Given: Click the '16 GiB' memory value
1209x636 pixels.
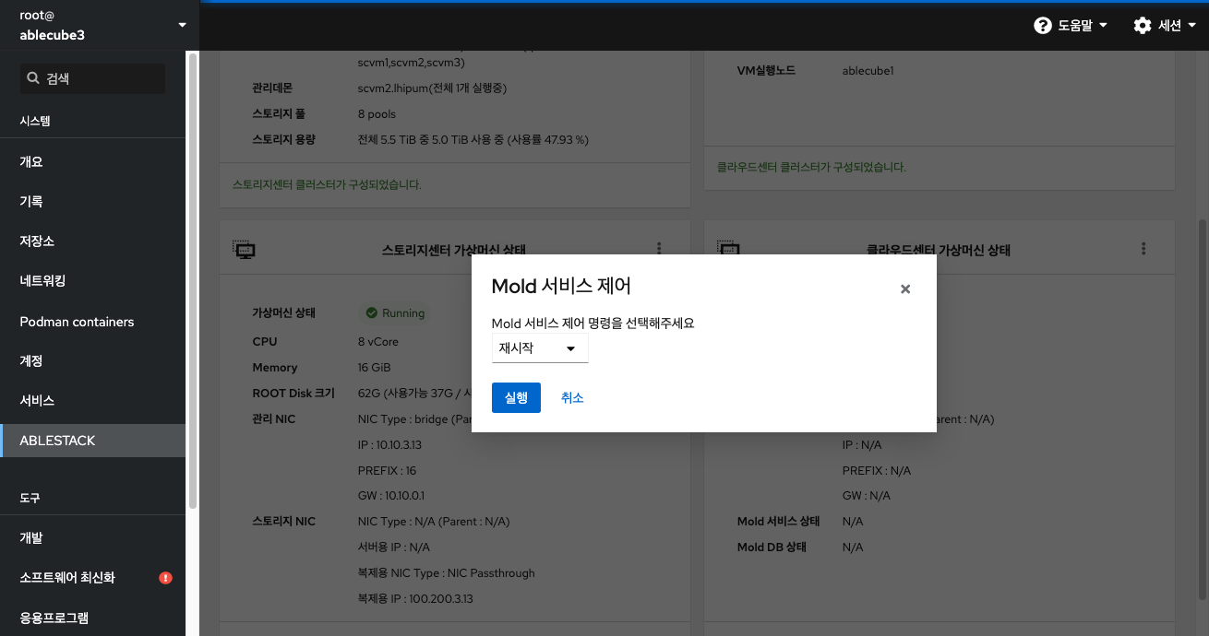Looking at the screenshot, I should point(374,368).
